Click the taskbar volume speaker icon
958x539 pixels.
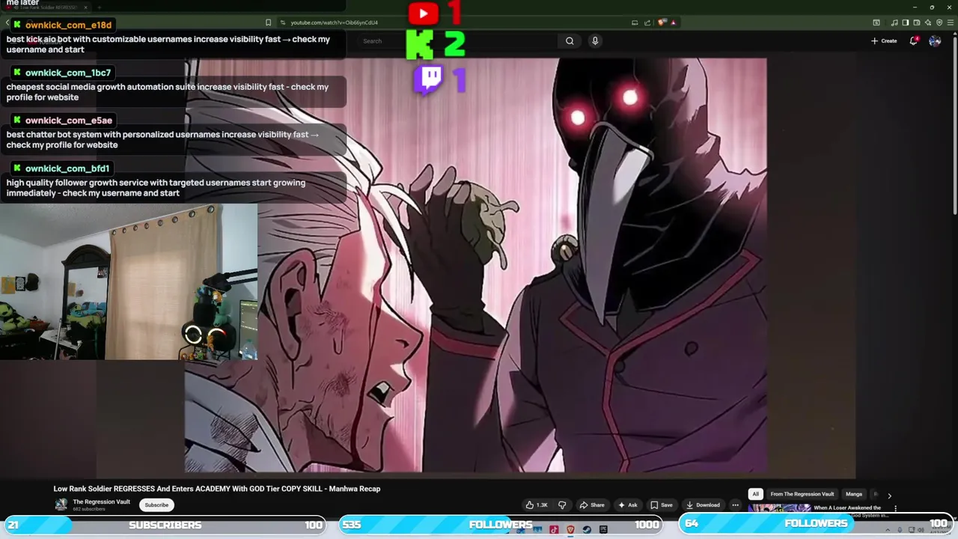(x=921, y=530)
